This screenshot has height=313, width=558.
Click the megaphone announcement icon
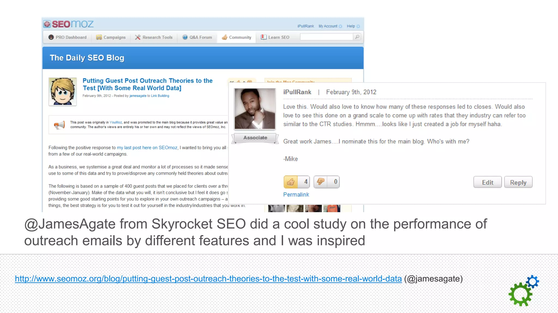coord(59,125)
